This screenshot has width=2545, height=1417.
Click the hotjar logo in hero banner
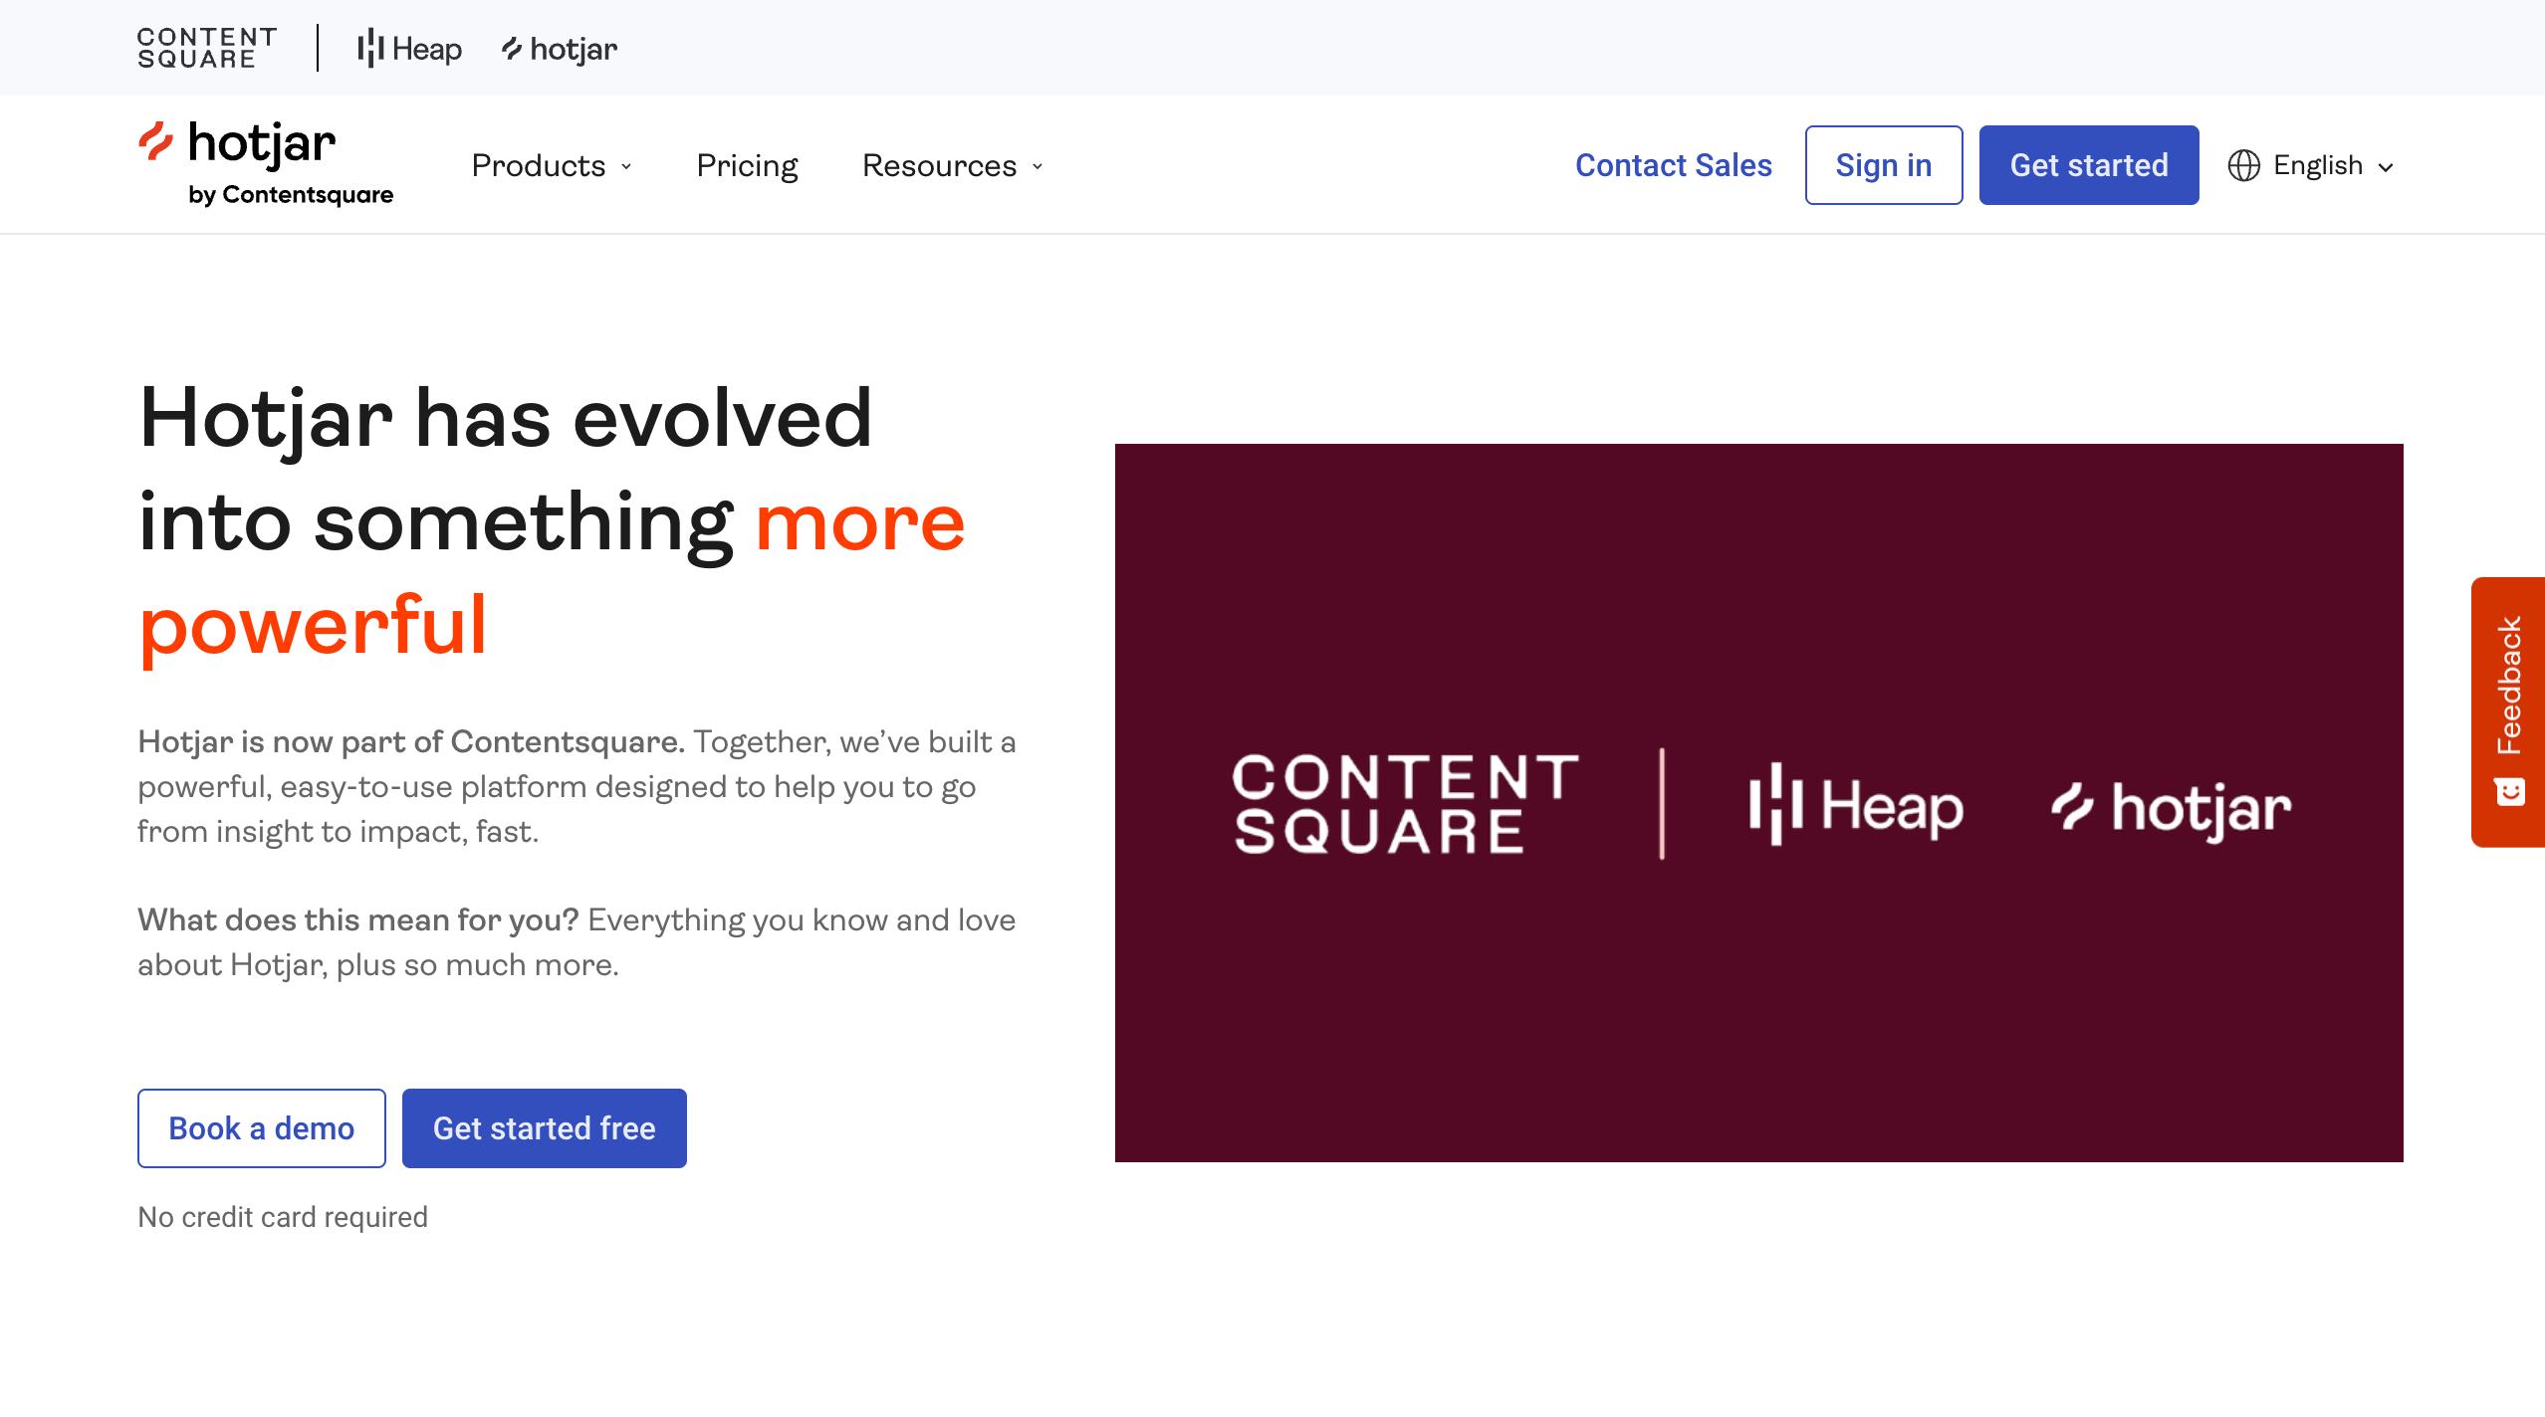(2171, 806)
